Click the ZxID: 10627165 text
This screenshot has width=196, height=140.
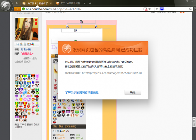click(25, 13)
